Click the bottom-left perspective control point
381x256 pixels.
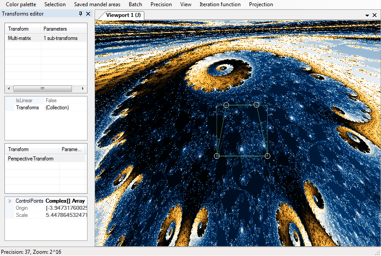coord(217,156)
